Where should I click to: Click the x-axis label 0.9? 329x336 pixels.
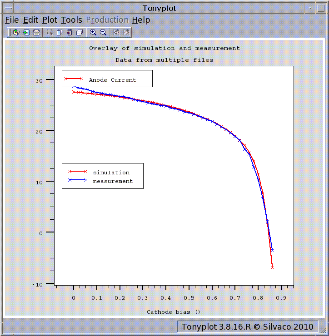point(281,298)
